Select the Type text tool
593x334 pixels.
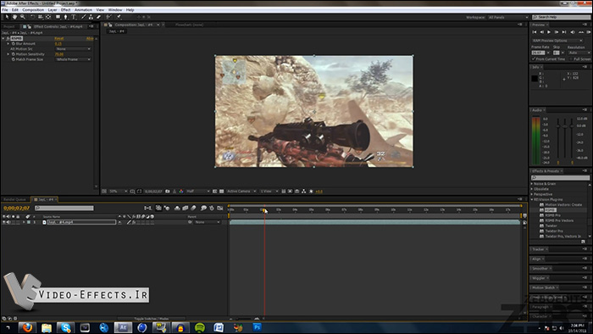(x=74, y=17)
